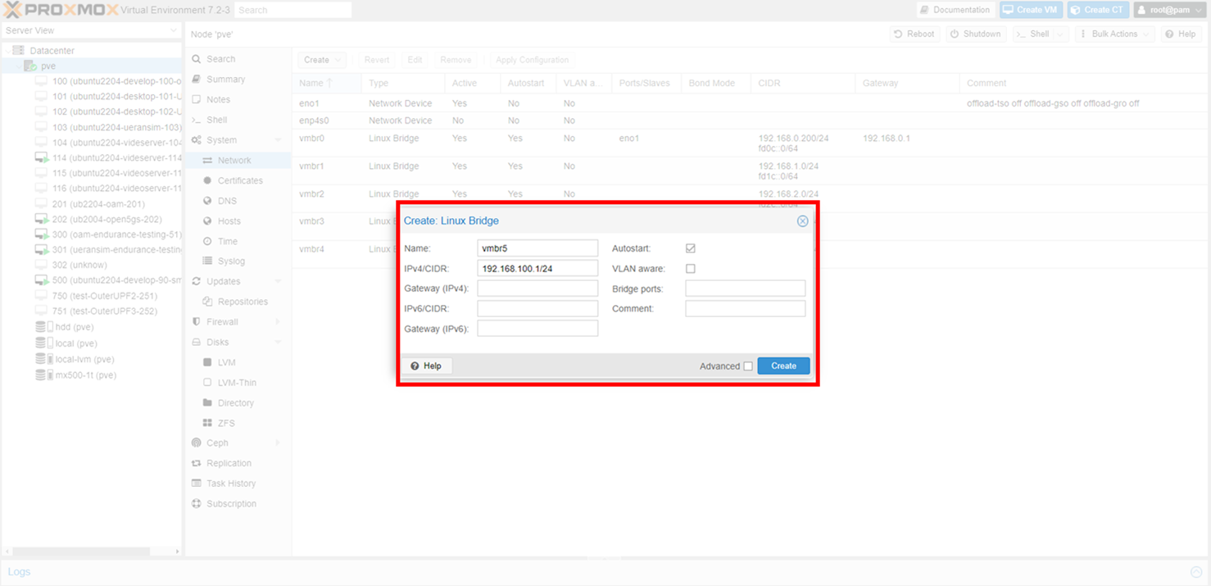Expand the Logs panel arrow icon
Viewport: 1211px width, 586px height.
click(1195, 572)
